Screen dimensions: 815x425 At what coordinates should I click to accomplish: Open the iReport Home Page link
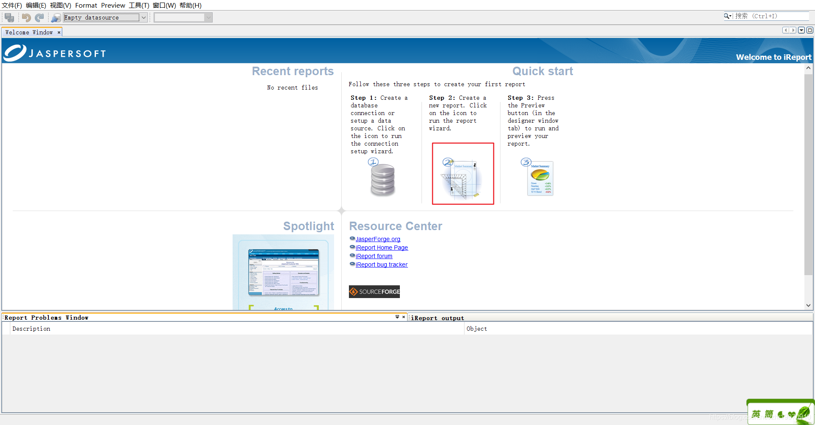pos(382,248)
